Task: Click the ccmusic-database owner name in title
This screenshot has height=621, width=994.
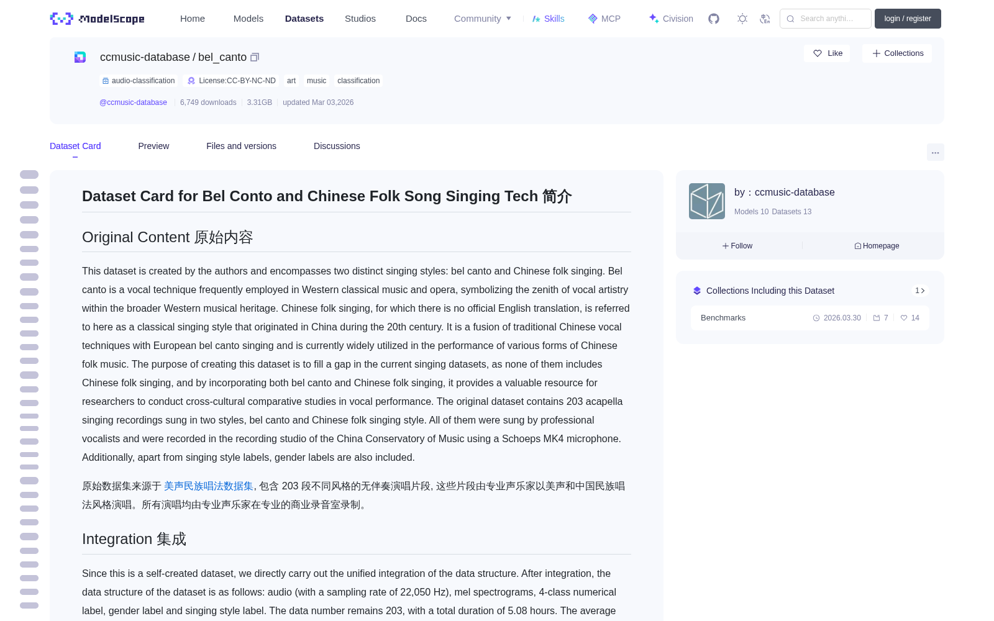Action: pos(145,57)
